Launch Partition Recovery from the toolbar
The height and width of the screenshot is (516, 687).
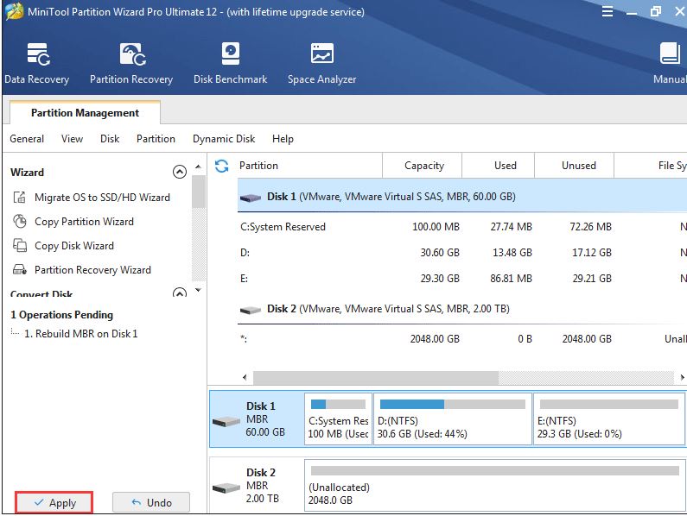(131, 63)
